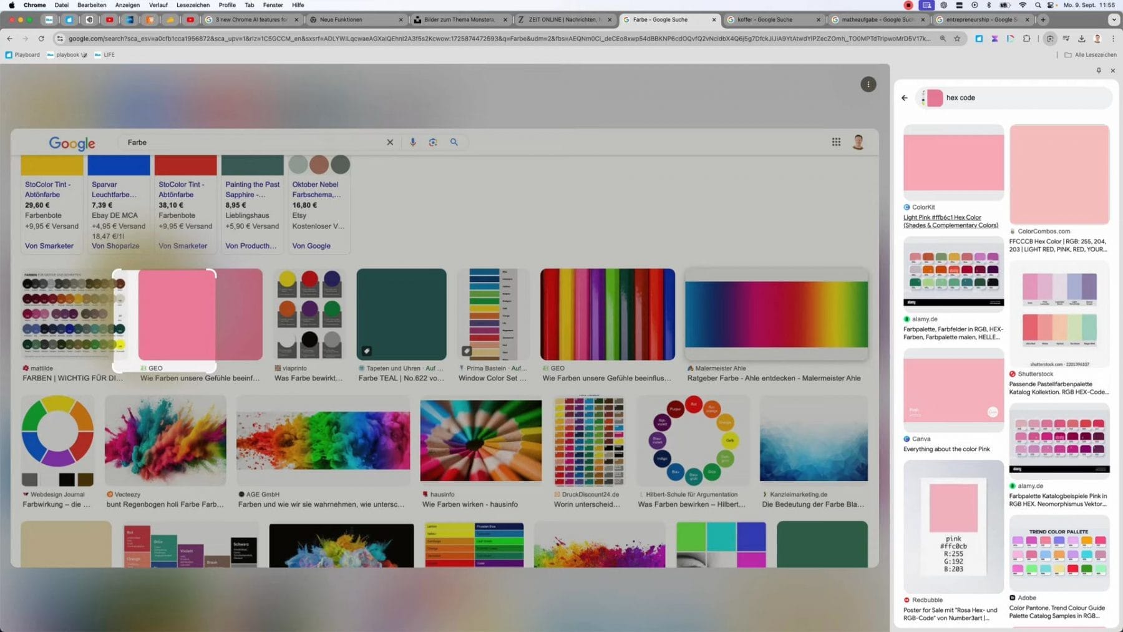Expand the Chrome tab search chevron

[1114, 20]
